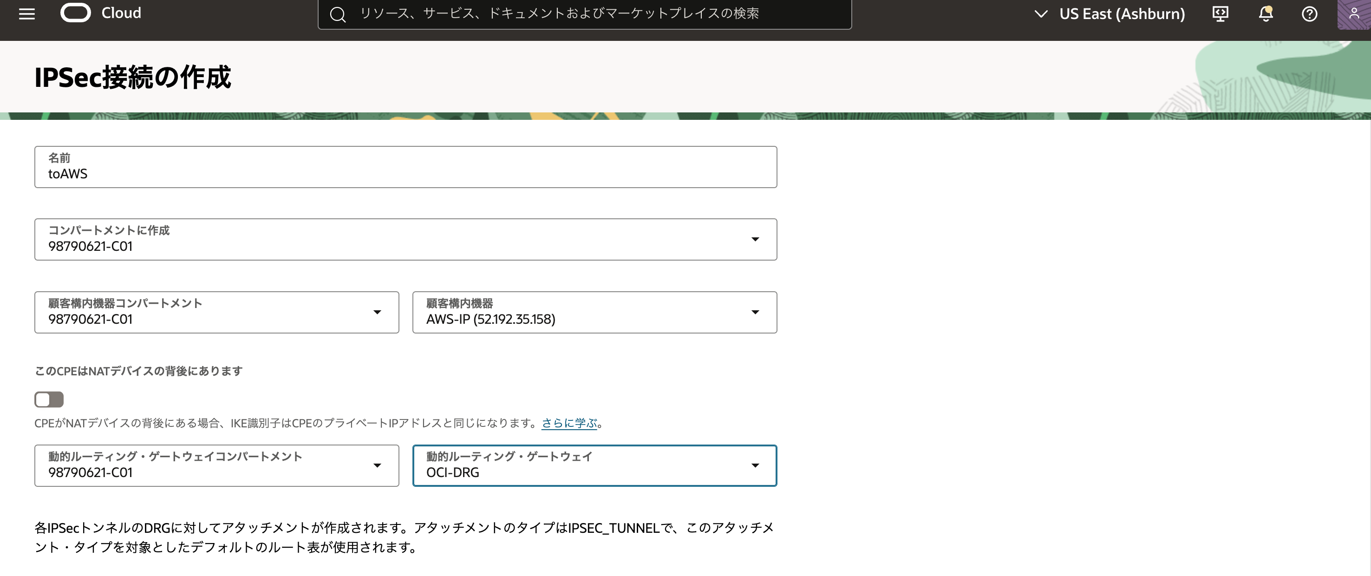Open the OCI-DRG gateway dropdown
The image size is (1371, 576).
(594, 465)
